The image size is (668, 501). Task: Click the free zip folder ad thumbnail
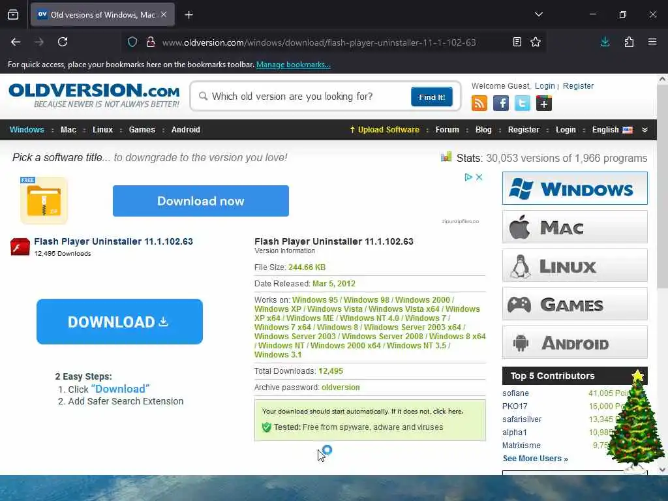pyautogui.click(x=44, y=200)
